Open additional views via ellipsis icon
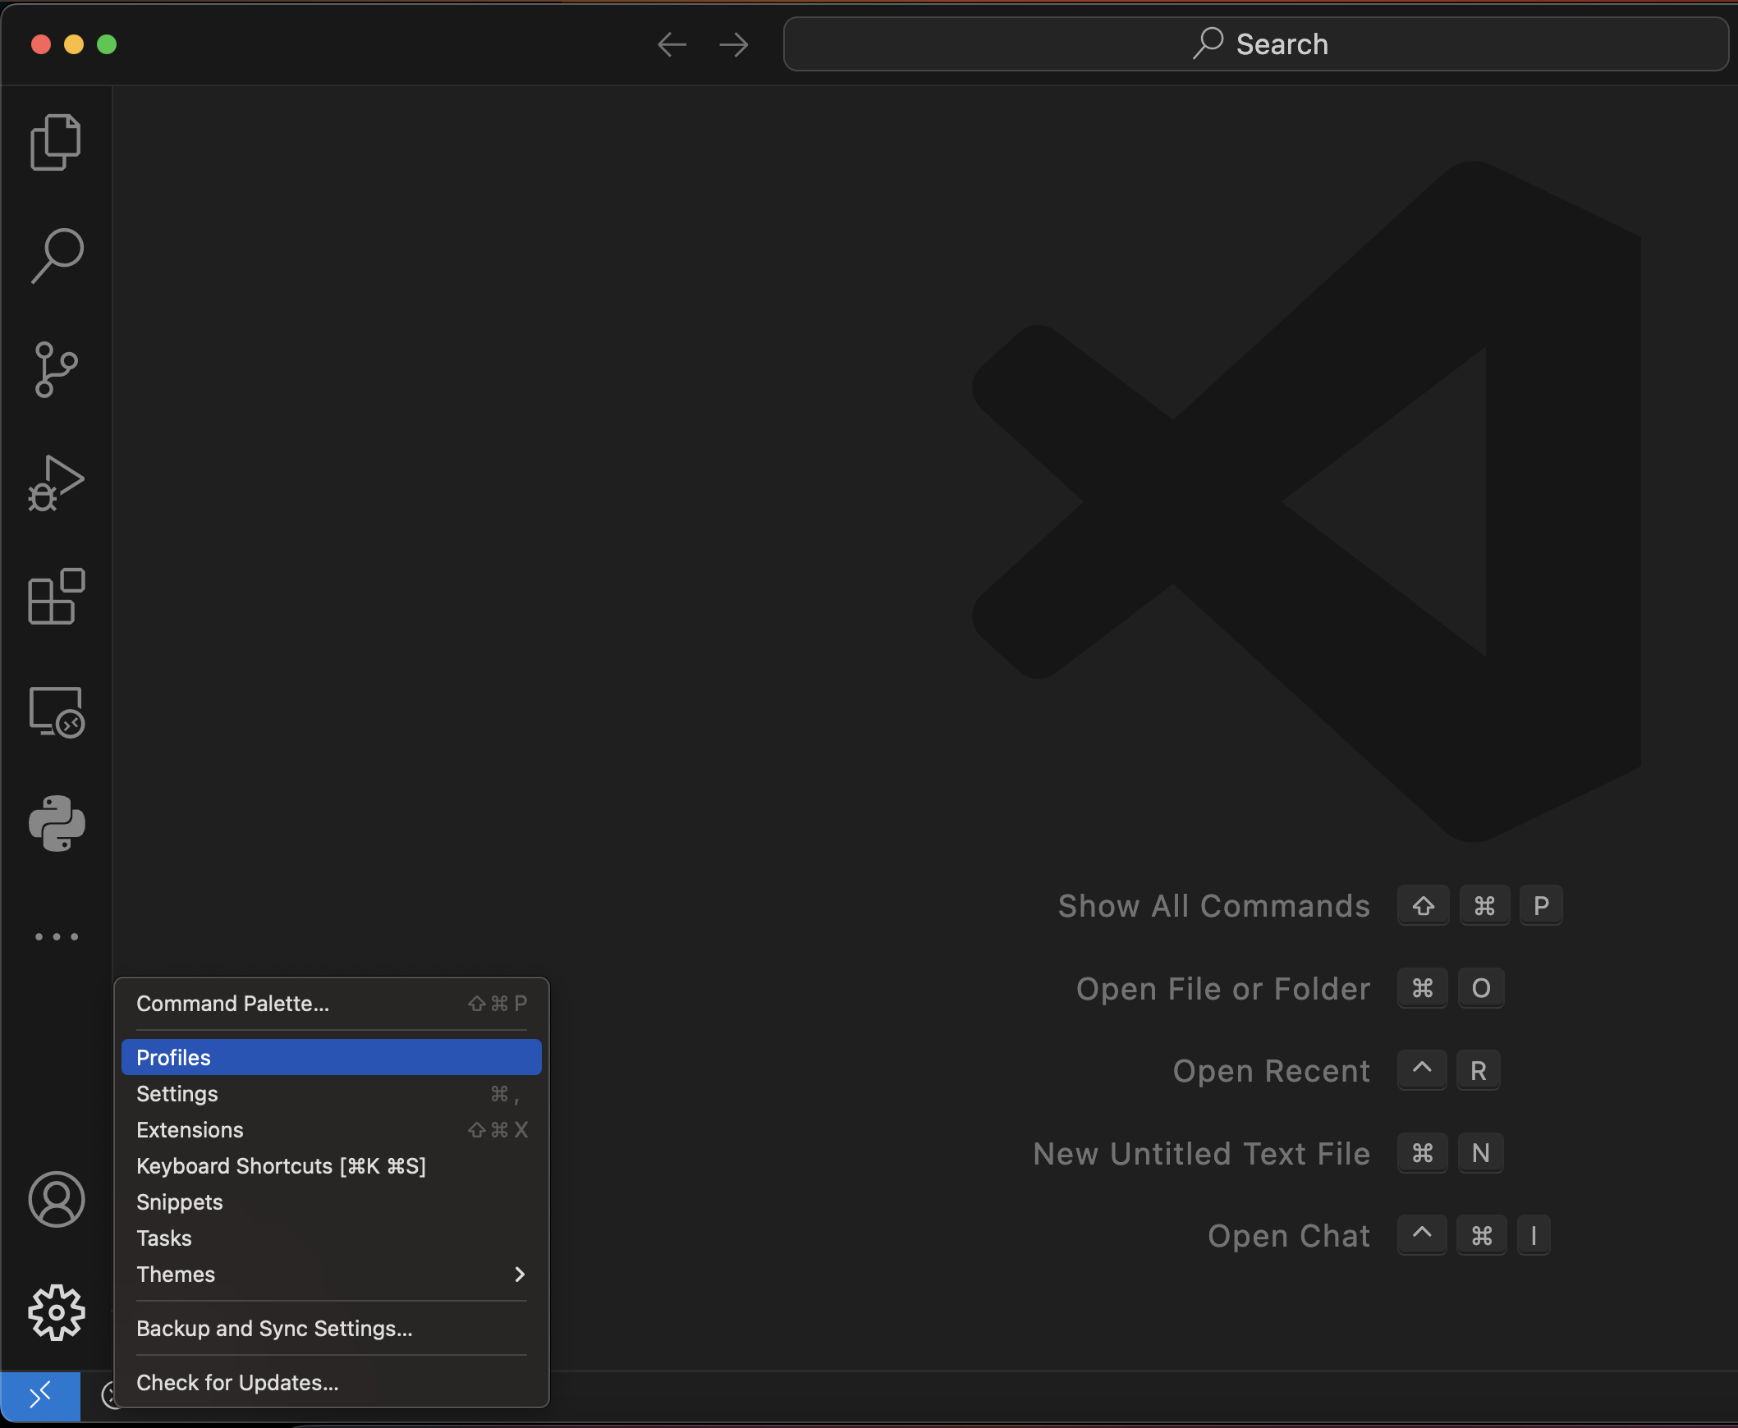The height and width of the screenshot is (1428, 1738). pos(56,936)
